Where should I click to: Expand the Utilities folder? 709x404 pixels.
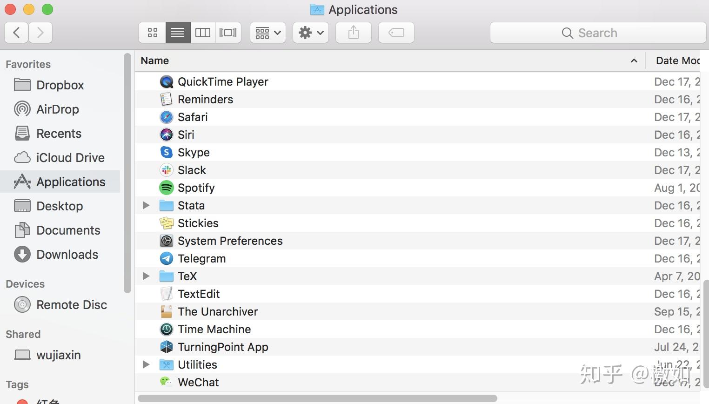[x=146, y=364]
